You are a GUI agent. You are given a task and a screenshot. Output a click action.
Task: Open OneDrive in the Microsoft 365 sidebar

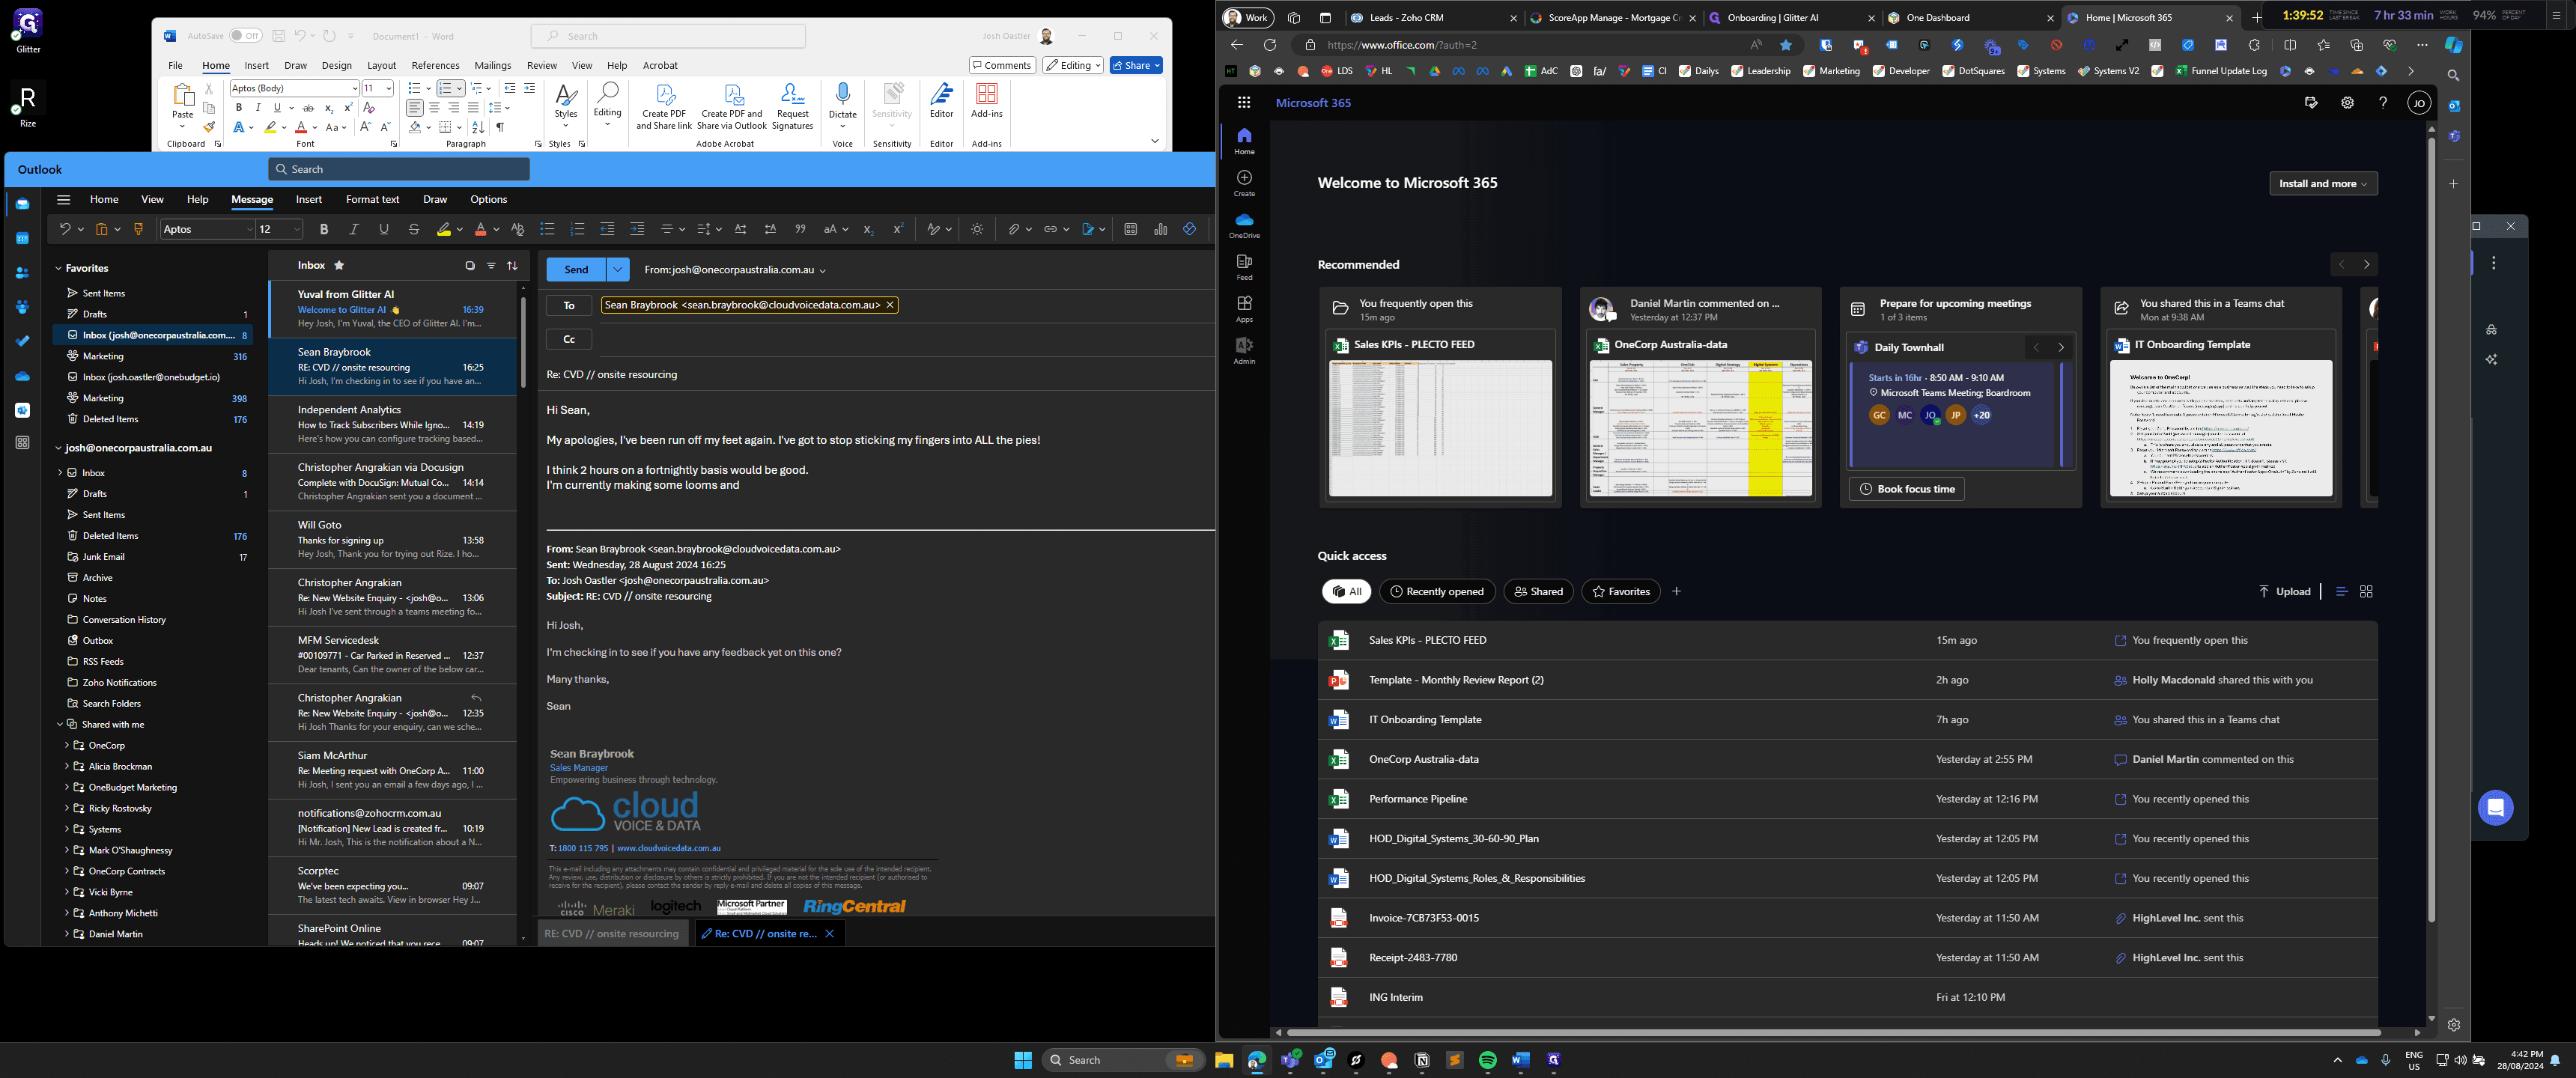click(x=1244, y=225)
